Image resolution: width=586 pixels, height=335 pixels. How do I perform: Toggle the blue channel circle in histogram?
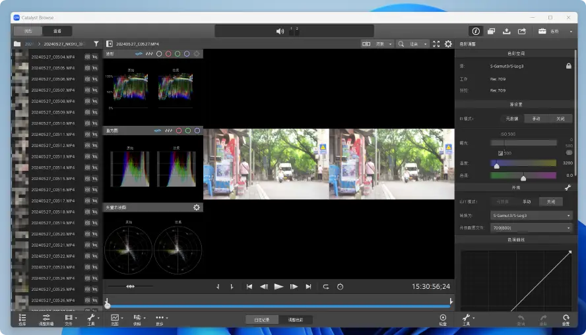197,131
